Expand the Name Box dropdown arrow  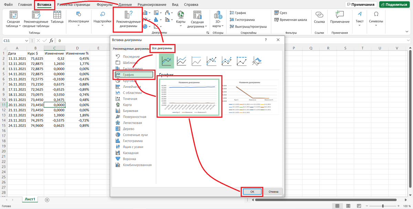[27, 40]
